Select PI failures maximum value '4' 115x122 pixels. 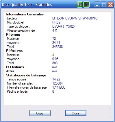tap(53, 55)
